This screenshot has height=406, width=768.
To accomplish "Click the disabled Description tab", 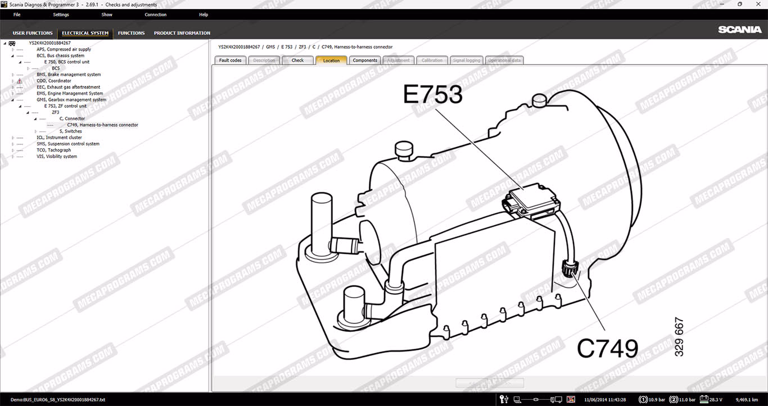I will (264, 60).
